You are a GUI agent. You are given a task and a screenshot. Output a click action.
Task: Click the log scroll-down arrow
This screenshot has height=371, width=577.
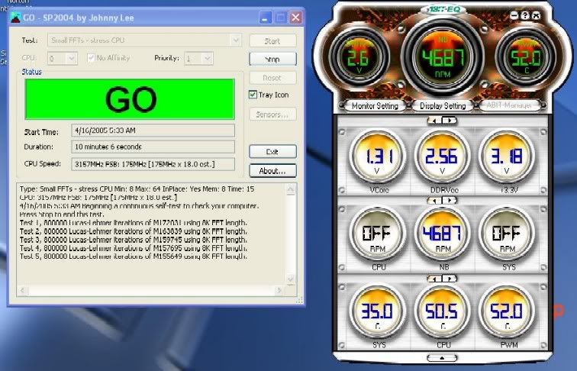point(290,279)
